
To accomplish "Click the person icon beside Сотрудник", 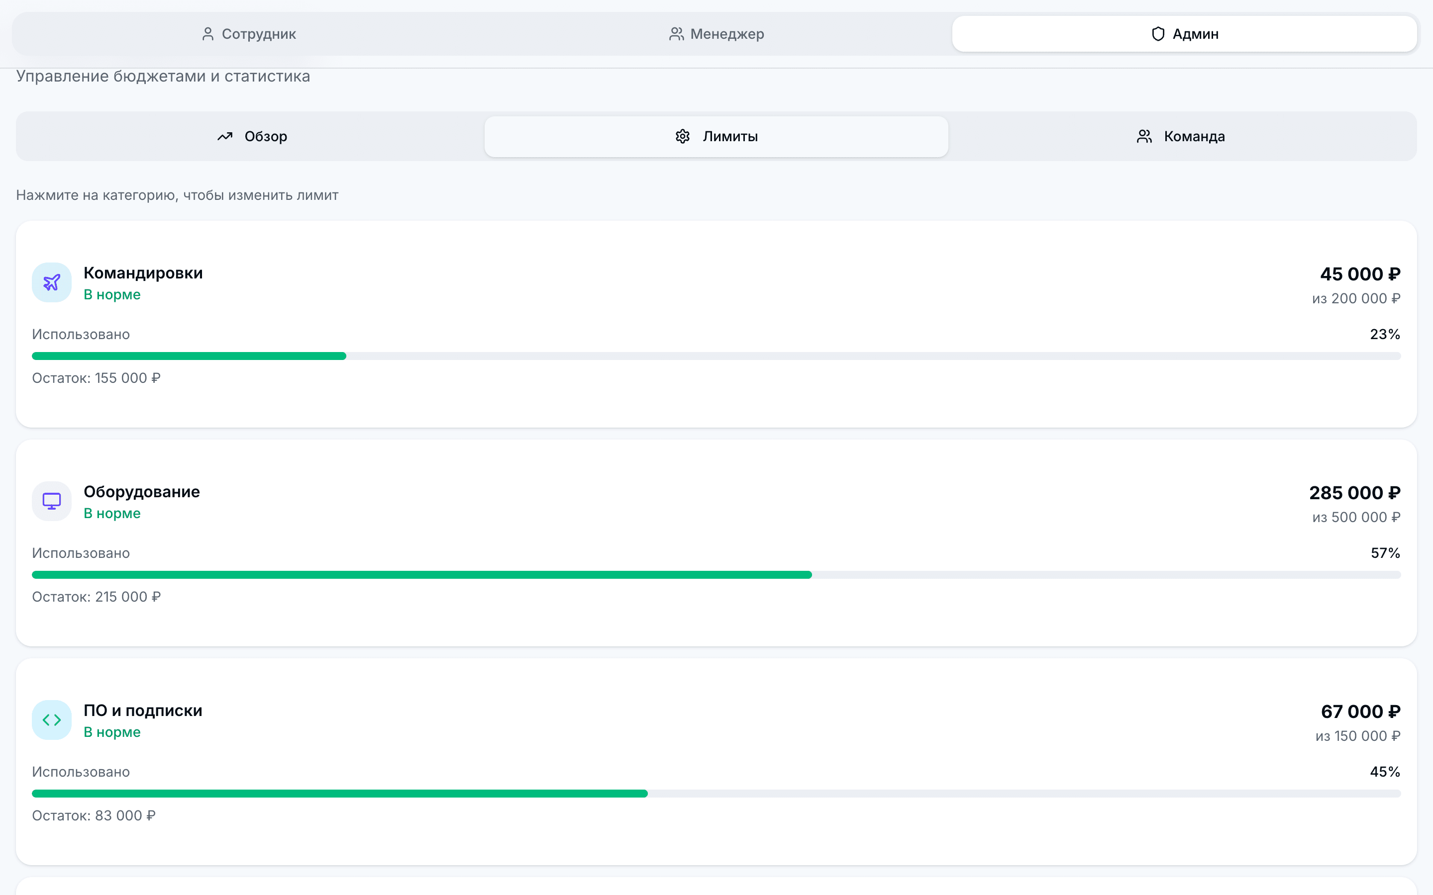I will coord(208,34).
